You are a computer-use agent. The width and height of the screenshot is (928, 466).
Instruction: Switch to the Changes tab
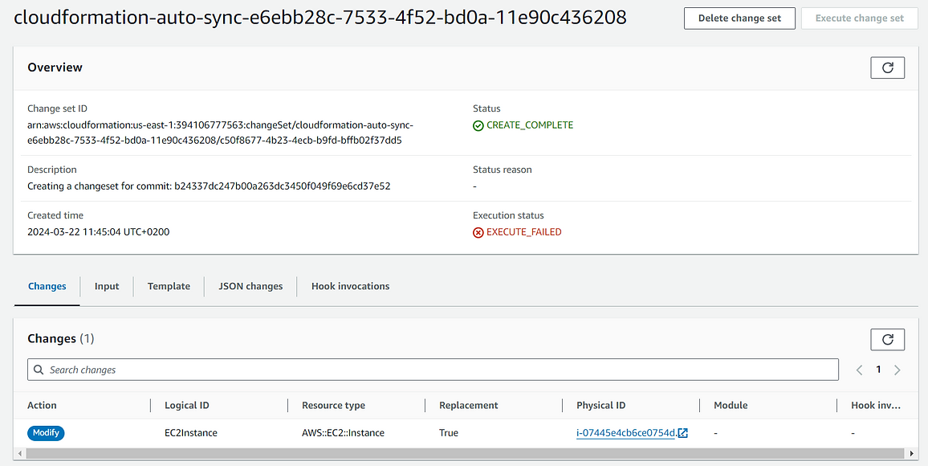pyautogui.click(x=47, y=286)
